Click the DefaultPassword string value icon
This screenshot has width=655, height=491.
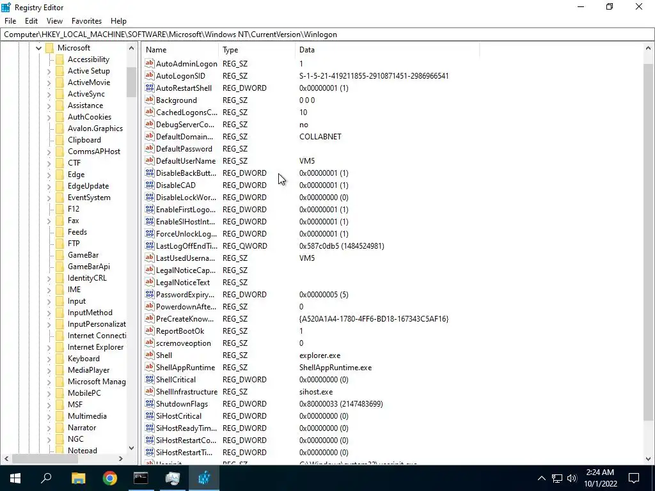(149, 148)
